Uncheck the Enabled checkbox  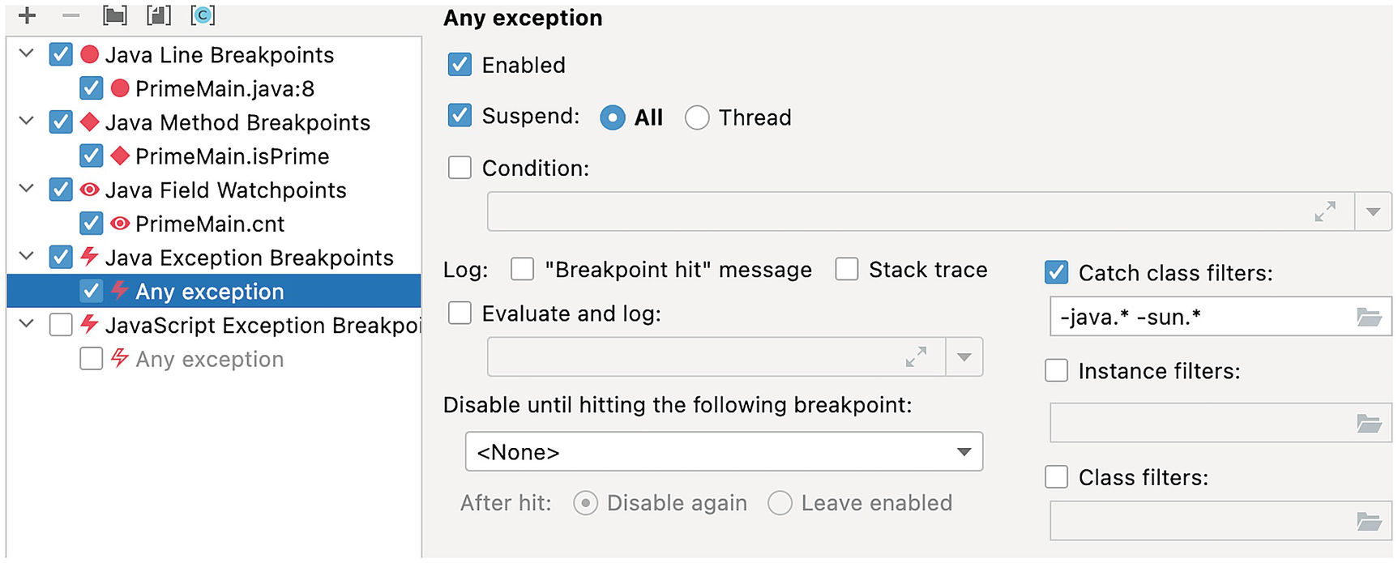460,65
